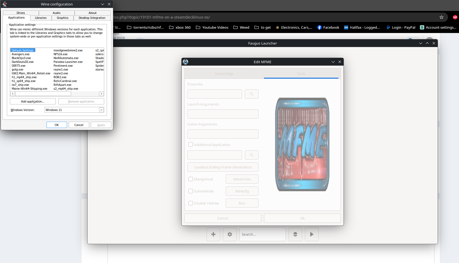
Task: Open the Facebook bookmark
Action: click(328, 27)
